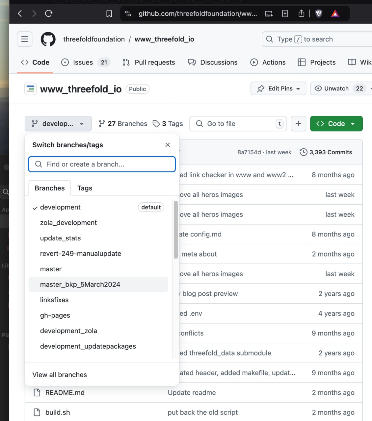Open the Edit Pins dropdown
This screenshot has height=421, width=372.
click(x=278, y=88)
